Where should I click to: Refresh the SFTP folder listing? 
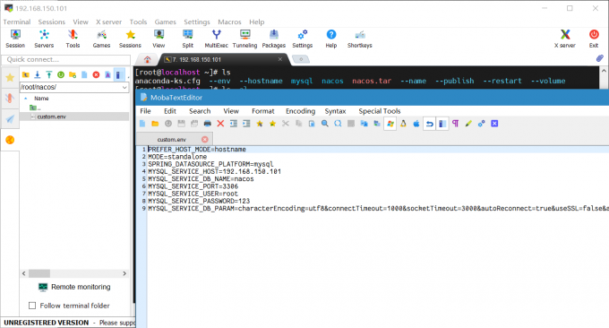61,74
